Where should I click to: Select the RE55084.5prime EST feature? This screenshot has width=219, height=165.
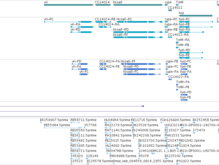[63, 128]
